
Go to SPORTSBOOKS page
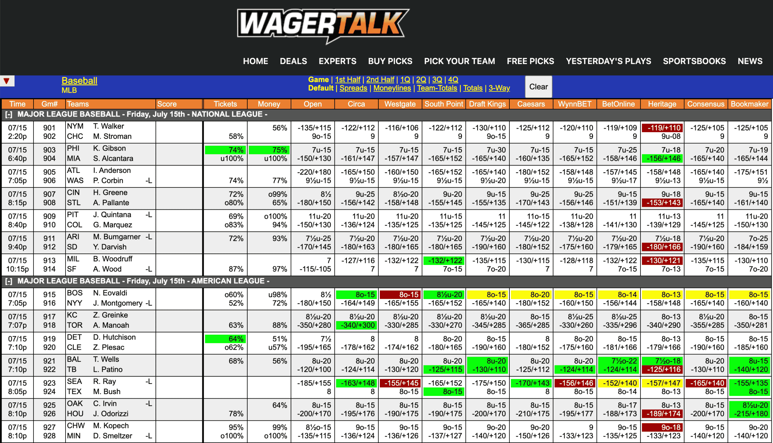[694, 61]
